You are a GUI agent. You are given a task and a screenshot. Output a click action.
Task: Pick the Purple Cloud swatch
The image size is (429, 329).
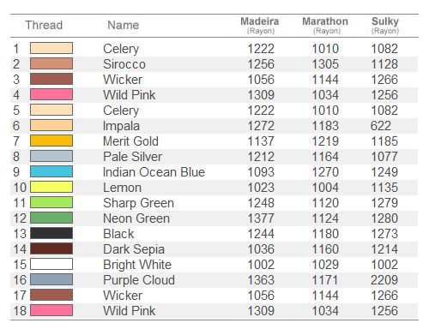tap(51, 279)
